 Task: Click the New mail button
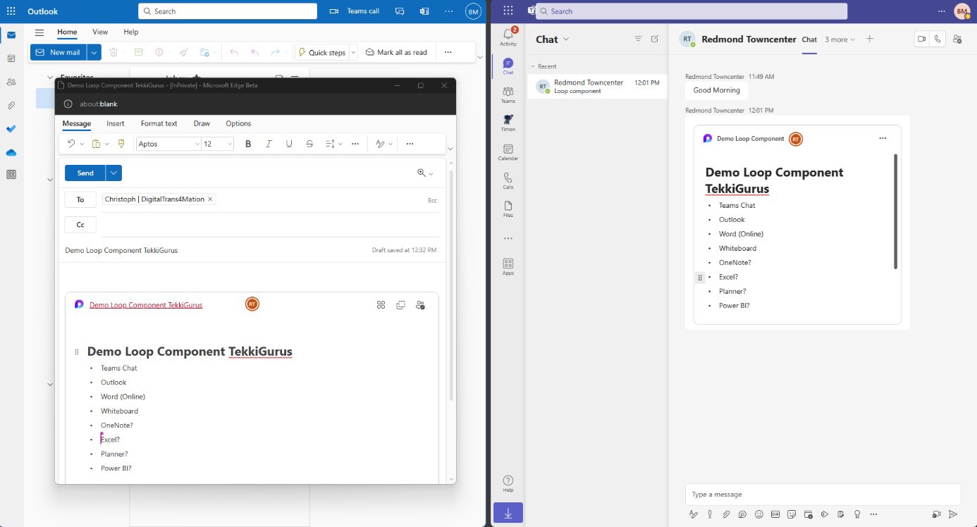pos(59,52)
